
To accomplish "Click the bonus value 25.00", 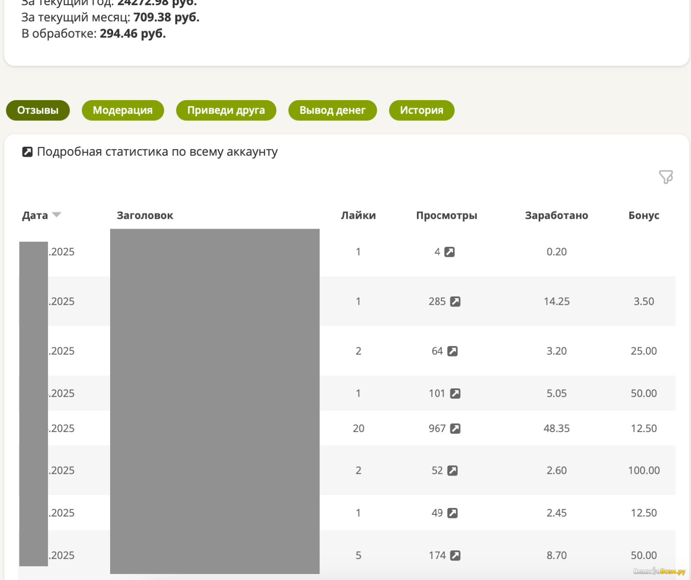I will (644, 351).
